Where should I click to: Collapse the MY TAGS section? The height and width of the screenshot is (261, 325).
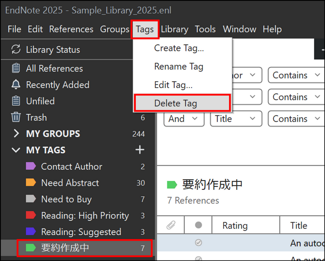16,150
